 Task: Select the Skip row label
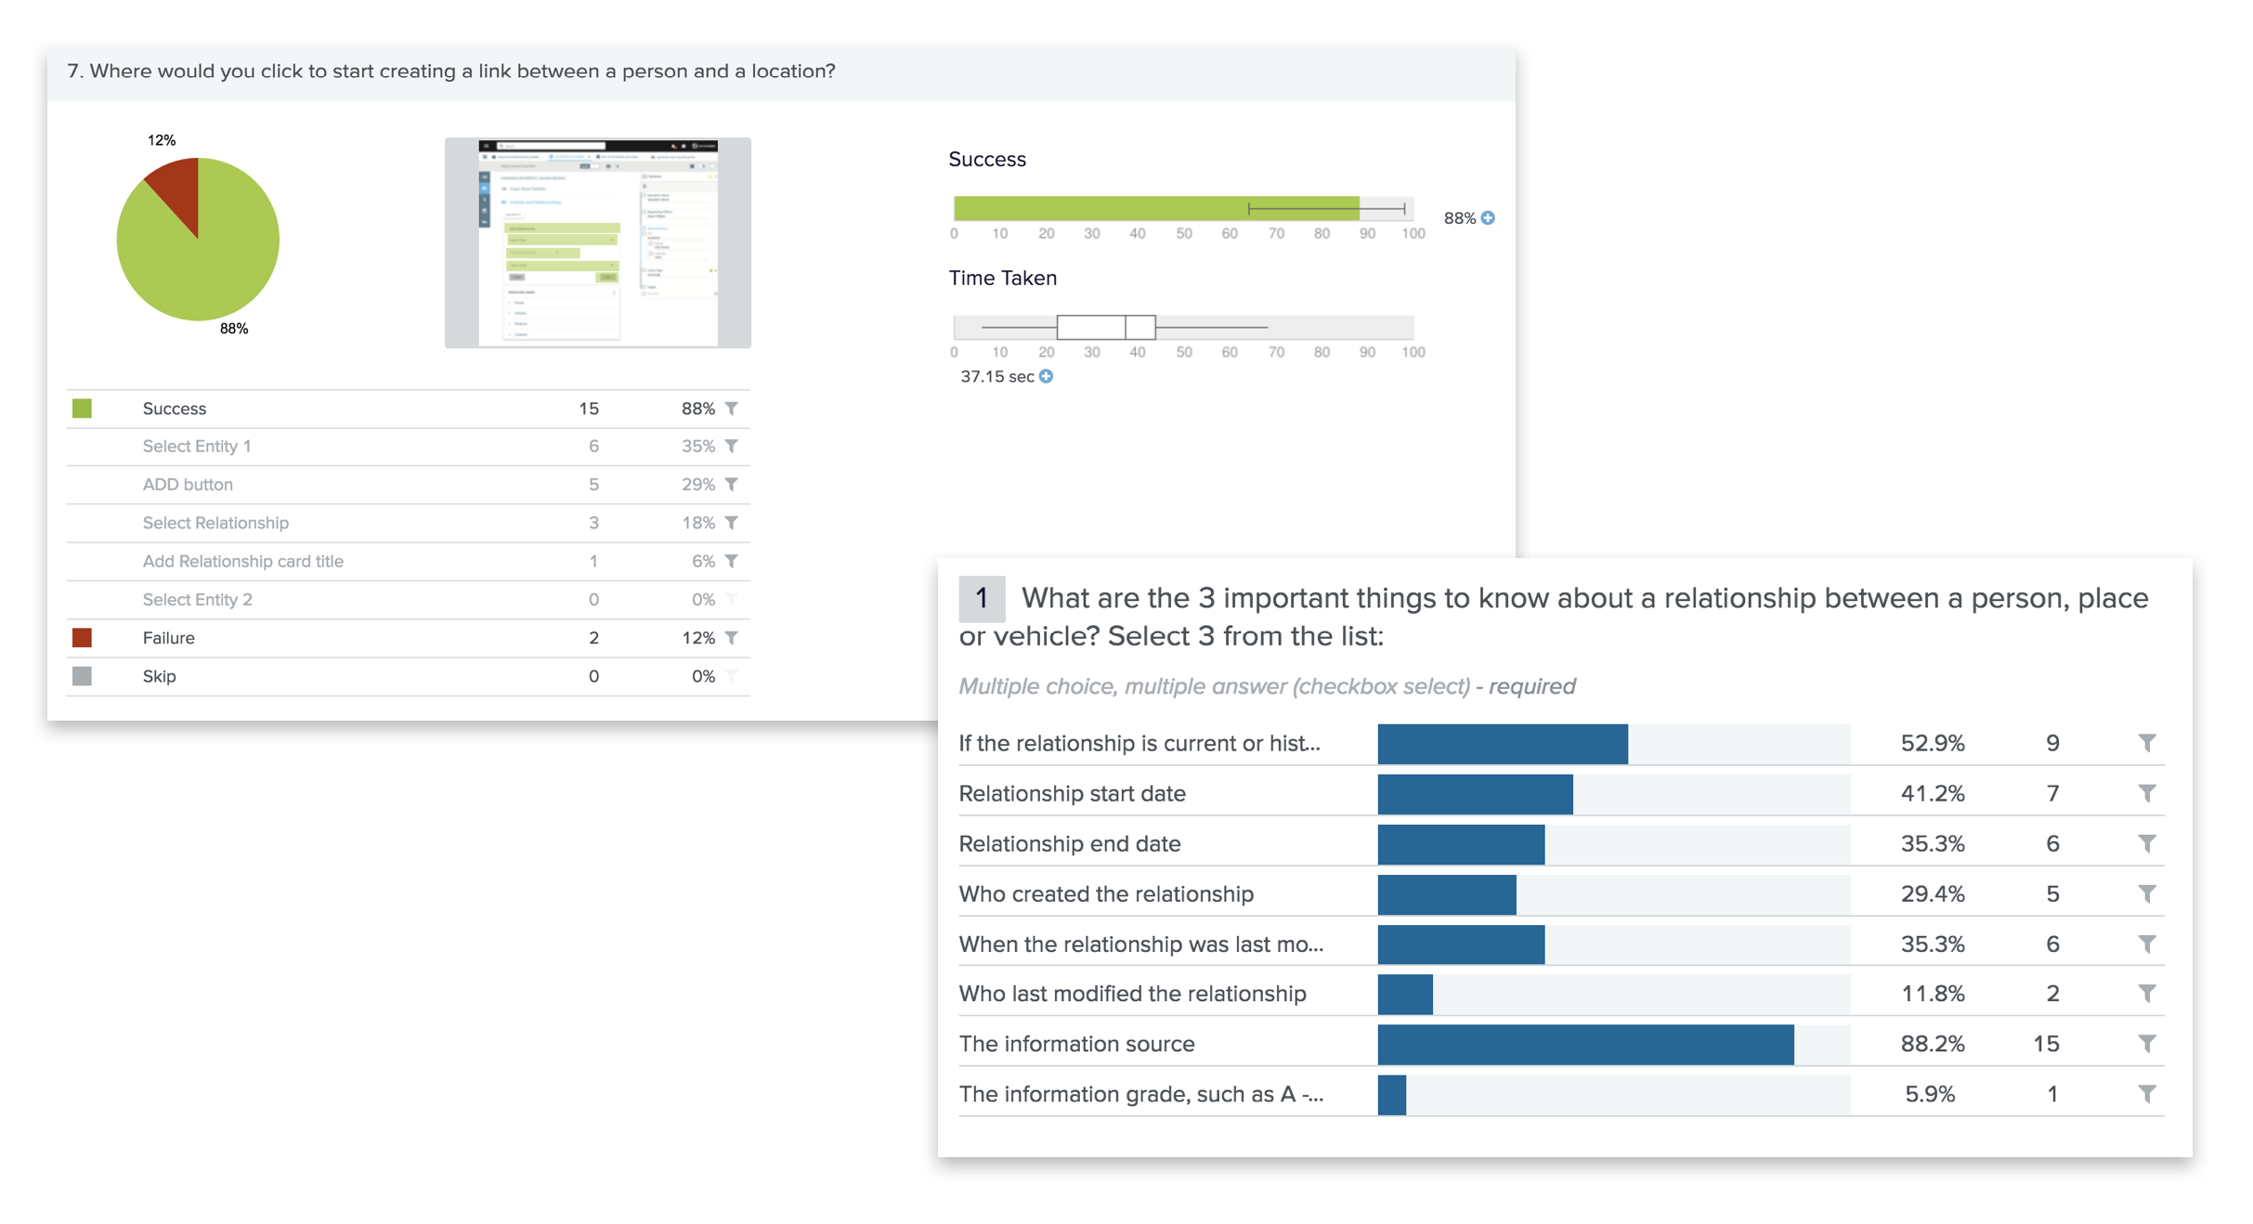[x=160, y=675]
